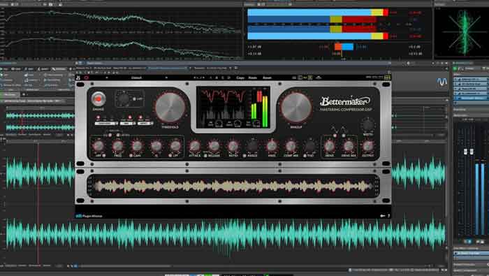
Task: Open the wide mode dropdown under Engage
Action: point(106,124)
